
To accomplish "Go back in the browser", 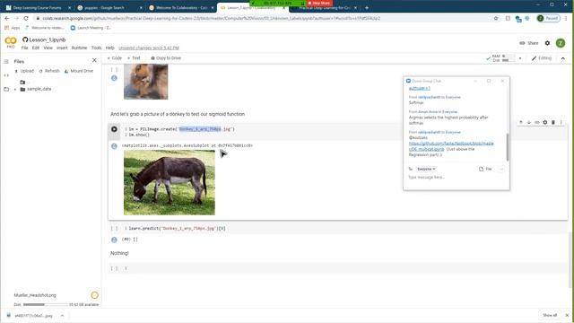I will tap(7, 18).
